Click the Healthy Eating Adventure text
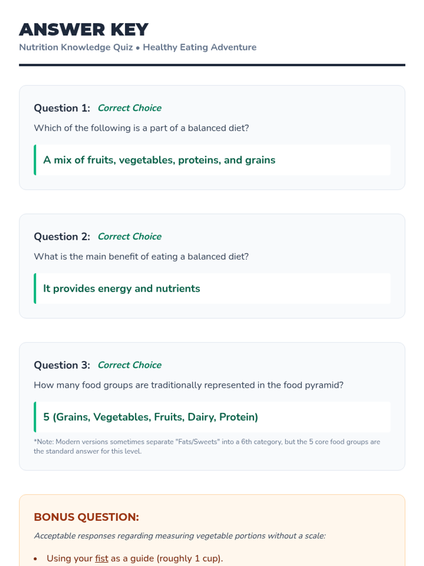Image resolution: width=424 pixels, height=566 pixels. 200,47
